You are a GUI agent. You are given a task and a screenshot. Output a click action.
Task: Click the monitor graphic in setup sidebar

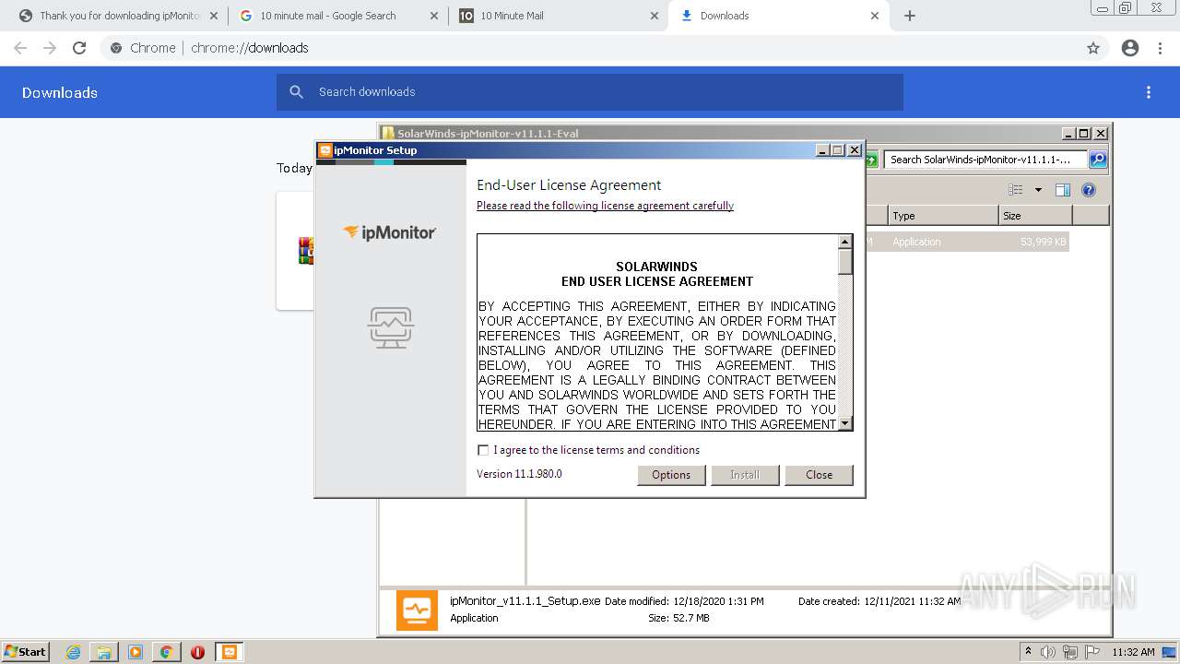click(391, 327)
